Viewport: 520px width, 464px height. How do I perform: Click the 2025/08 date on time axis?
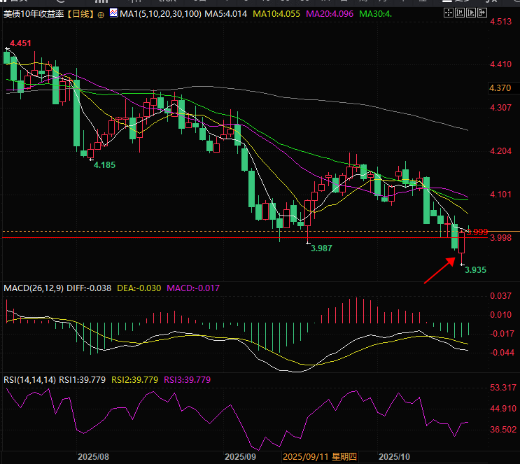tap(93, 456)
